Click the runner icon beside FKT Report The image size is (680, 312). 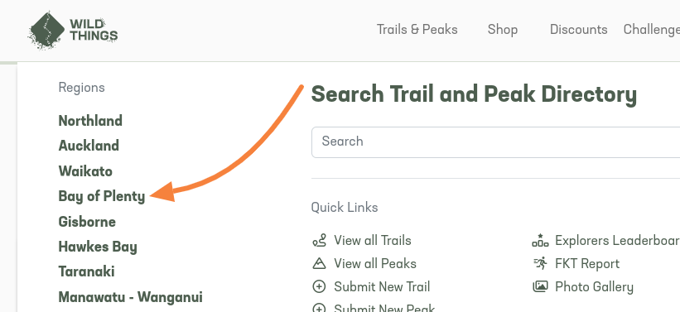[540, 263]
